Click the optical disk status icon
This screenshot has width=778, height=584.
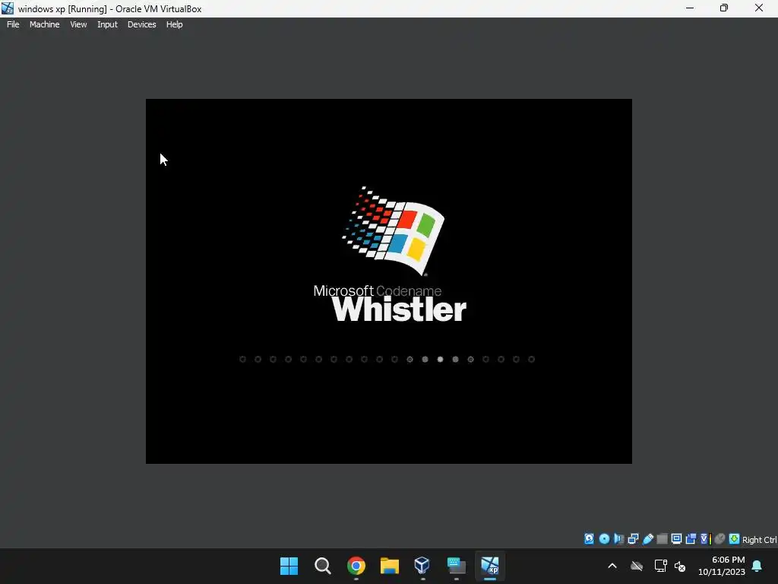(x=604, y=539)
